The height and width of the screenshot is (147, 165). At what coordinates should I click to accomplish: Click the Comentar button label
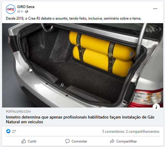[79, 141]
